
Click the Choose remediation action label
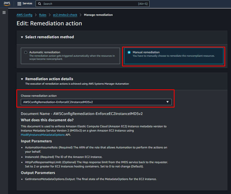click(39, 96)
